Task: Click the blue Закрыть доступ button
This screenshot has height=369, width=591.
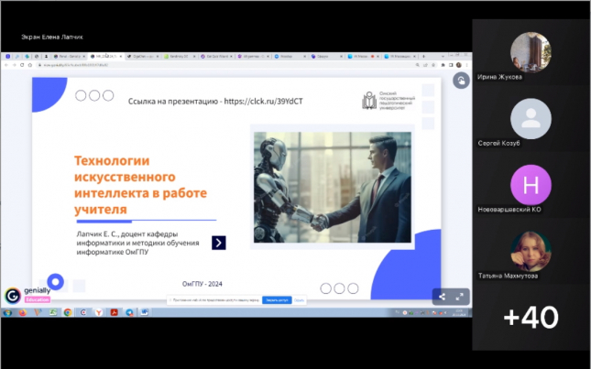Action: [277, 300]
